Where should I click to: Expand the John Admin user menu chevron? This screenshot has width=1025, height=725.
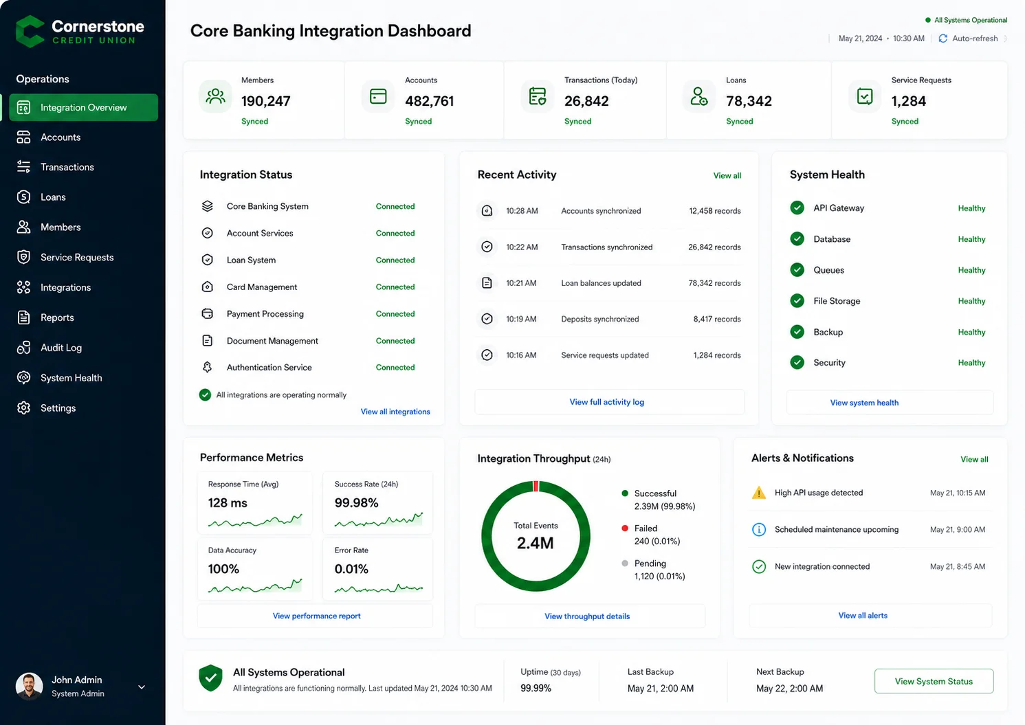(x=142, y=687)
